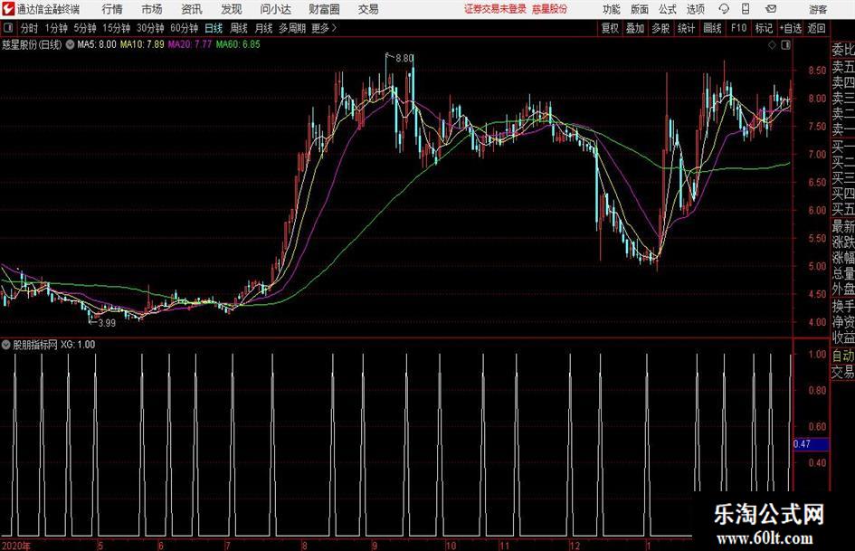Switch to 30分钟 period
The image size is (855, 551).
pyautogui.click(x=150, y=28)
